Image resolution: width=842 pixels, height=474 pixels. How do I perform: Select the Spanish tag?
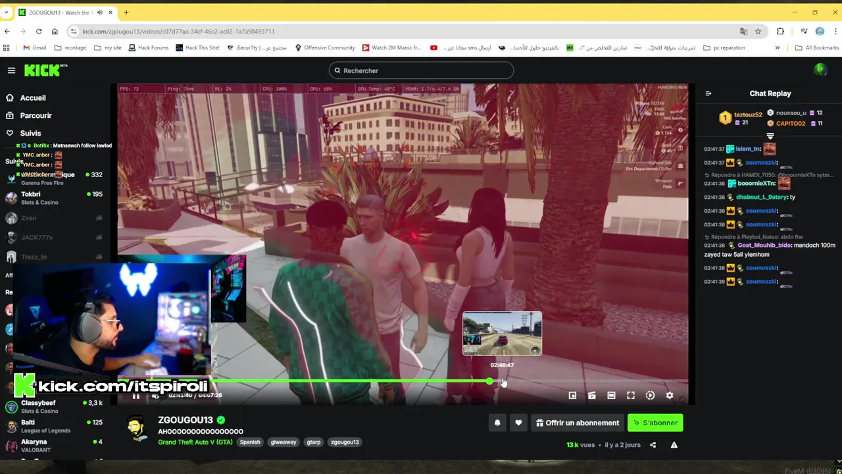coord(250,442)
